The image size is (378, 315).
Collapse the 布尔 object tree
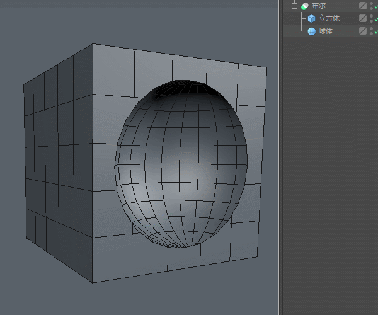pyautogui.click(x=294, y=6)
